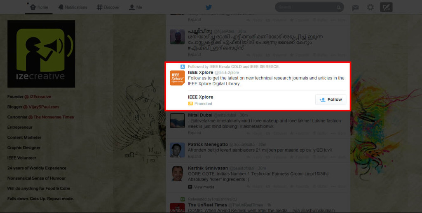
Task: Click the Follow button for IEEE Xplore
Action: pyautogui.click(x=331, y=100)
